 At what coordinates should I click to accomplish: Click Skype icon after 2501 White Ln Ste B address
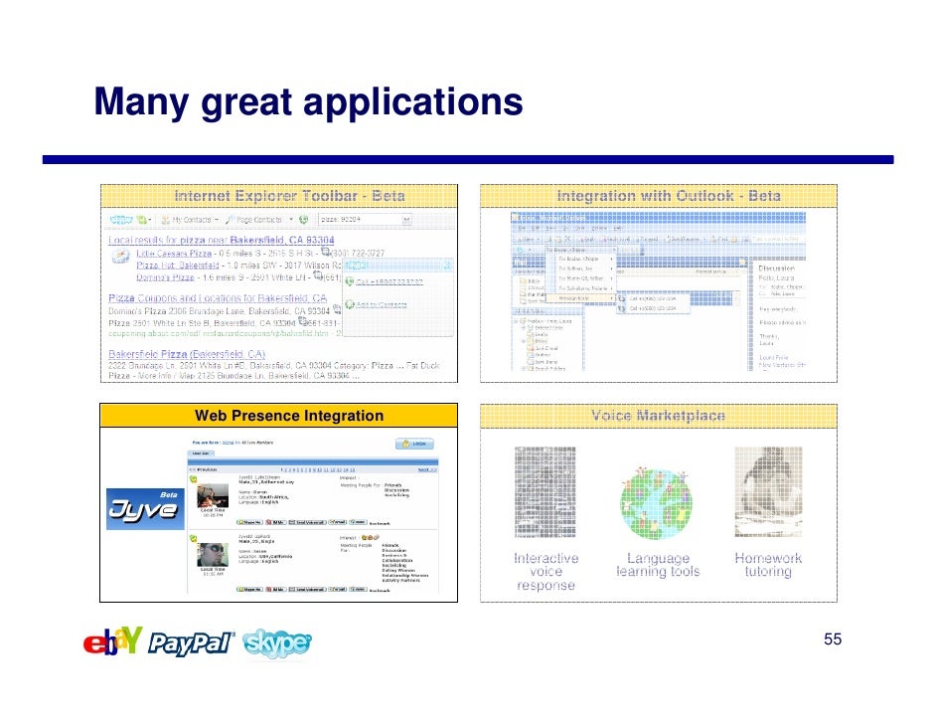tap(303, 321)
